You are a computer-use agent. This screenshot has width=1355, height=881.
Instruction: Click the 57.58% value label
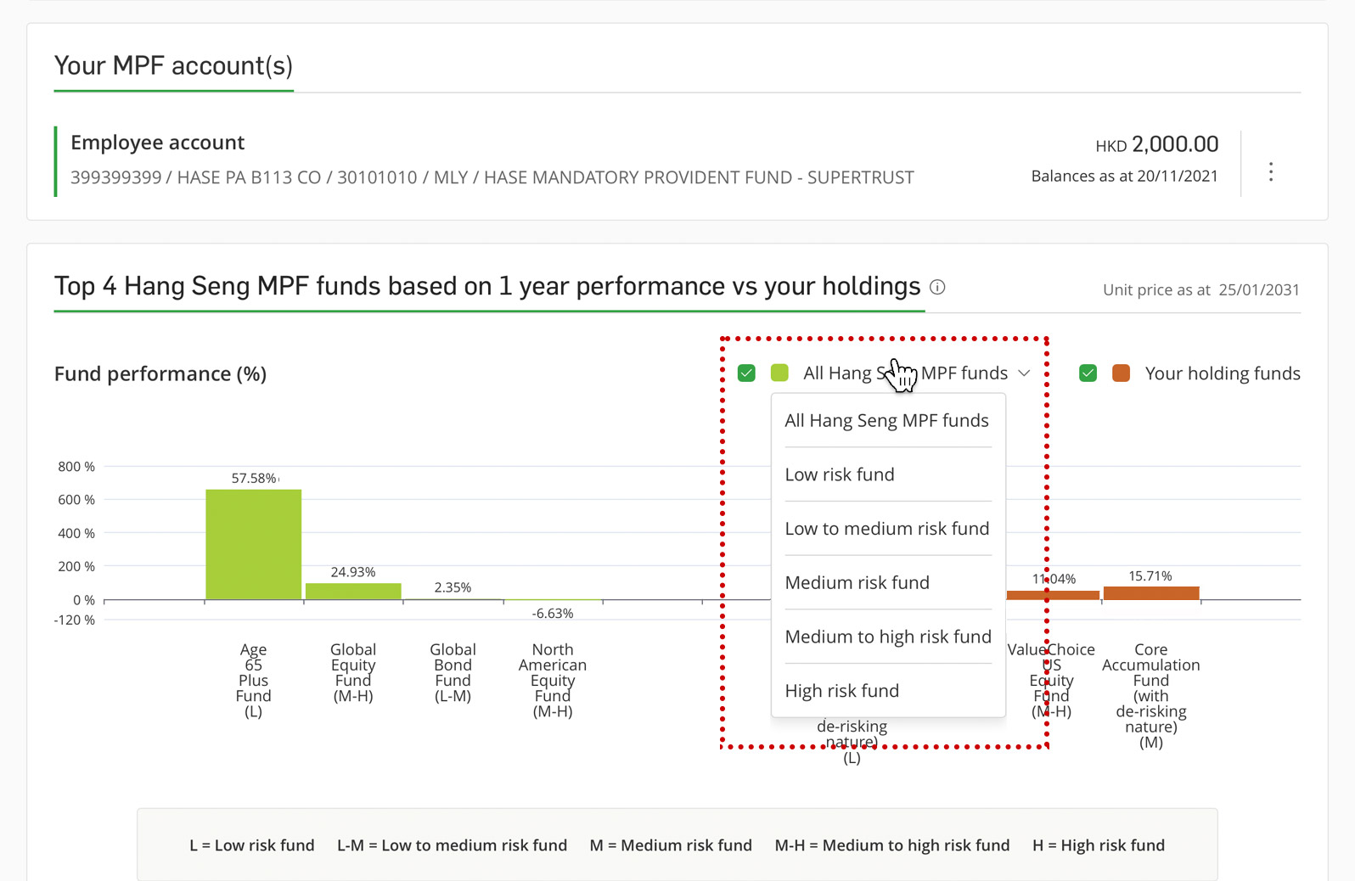(254, 479)
